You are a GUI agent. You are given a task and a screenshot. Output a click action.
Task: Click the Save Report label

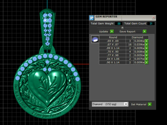click(x=127, y=32)
